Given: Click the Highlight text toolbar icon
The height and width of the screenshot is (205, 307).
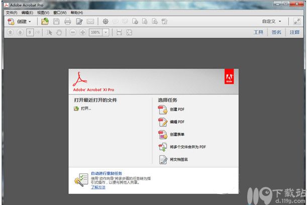Looking at the screenshot, I should 125,21.
